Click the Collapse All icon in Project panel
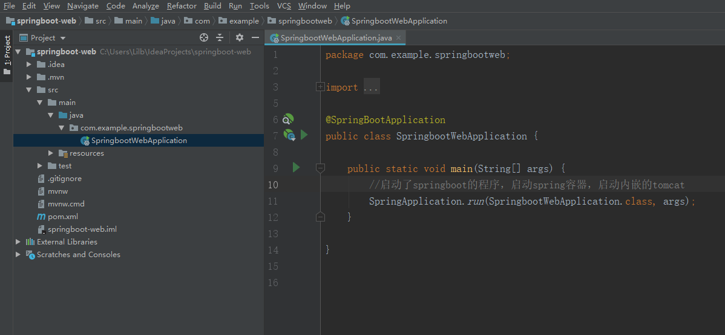 [x=220, y=38]
